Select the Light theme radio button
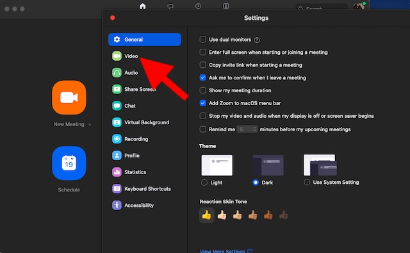 click(204, 183)
